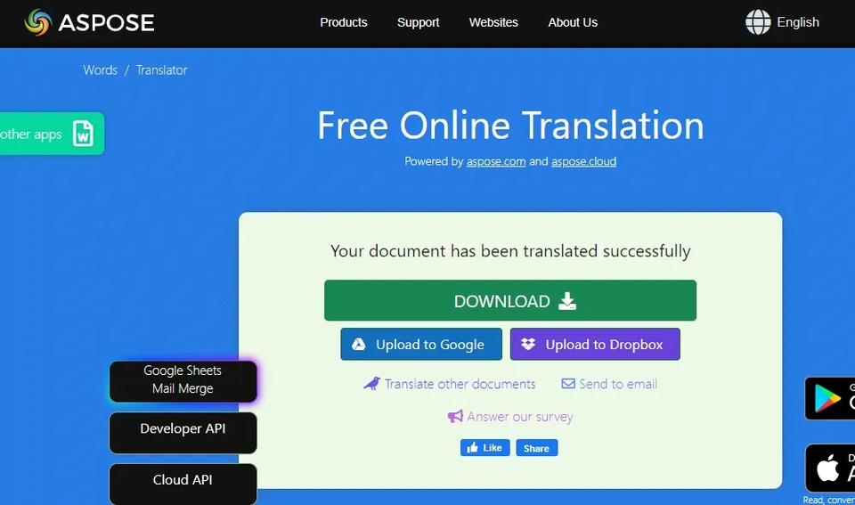Open the About Us menu
This screenshot has width=855, height=505.
tap(573, 22)
